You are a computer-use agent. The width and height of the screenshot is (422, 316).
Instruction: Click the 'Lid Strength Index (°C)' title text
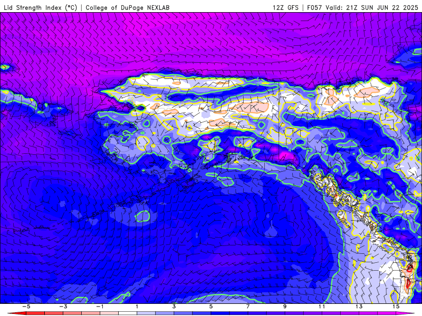(41, 7)
